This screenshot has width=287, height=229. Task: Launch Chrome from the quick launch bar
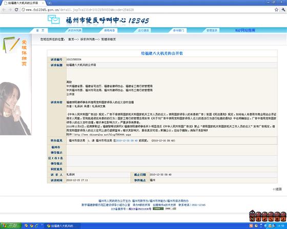tap(31, 226)
